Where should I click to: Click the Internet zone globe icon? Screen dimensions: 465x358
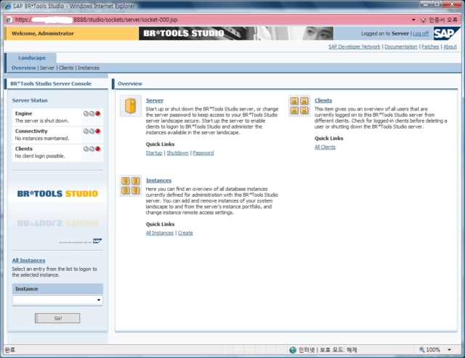click(x=293, y=350)
